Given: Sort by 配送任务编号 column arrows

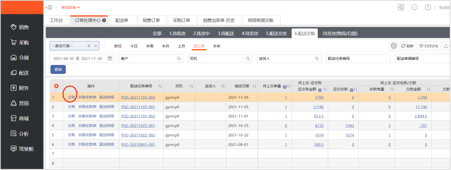Looking at the screenshot, I should pyautogui.click(x=160, y=86).
